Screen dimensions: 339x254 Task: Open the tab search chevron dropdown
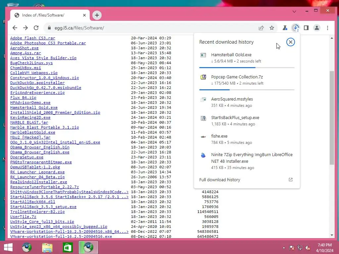pyautogui.click(x=294, y=12)
